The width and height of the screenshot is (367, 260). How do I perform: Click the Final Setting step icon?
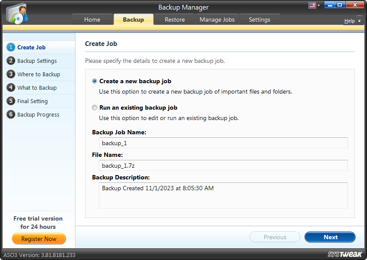[x=11, y=101]
